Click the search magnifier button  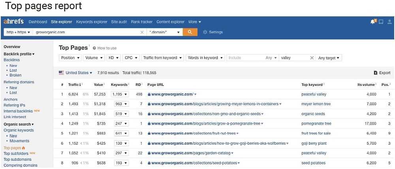(190, 32)
